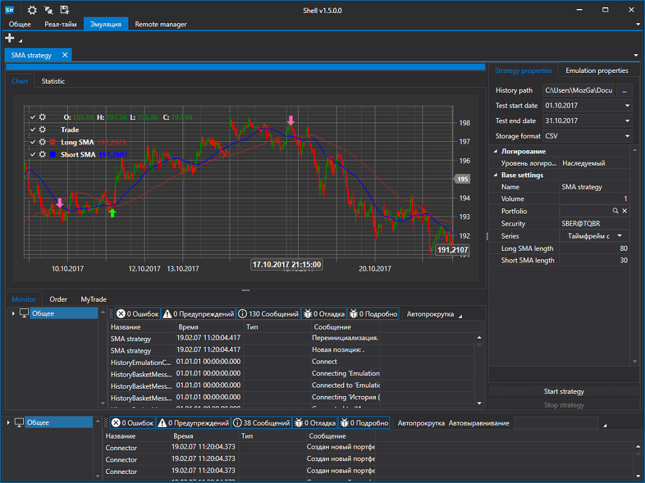Click search icon in Portfolio field
This screenshot has height=483, width=645.
pyautogui.click(x=615, y=211)
